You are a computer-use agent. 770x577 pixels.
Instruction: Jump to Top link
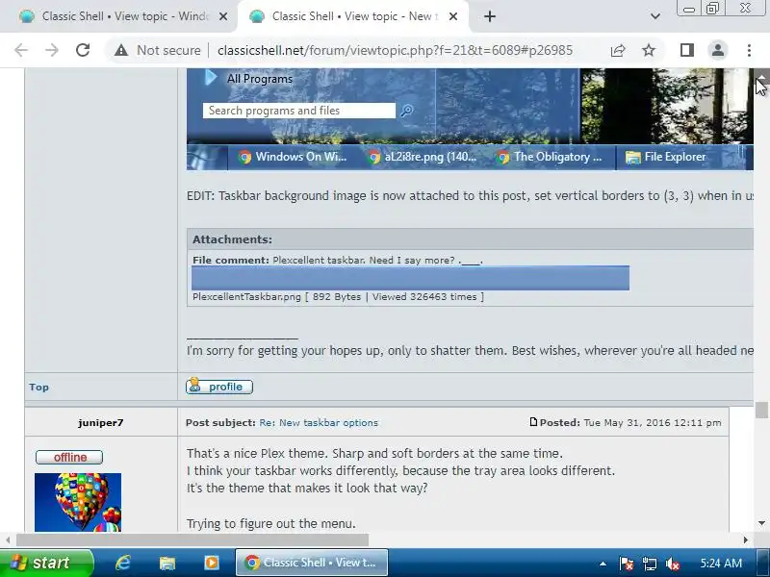pos(38,388)
